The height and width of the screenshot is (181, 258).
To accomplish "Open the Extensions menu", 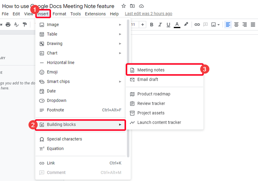I will pos(95,14).
